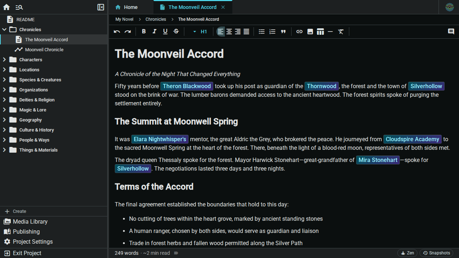Insert a numbered list
Viewport: 459px width, 258px height.
coord(273,32)
